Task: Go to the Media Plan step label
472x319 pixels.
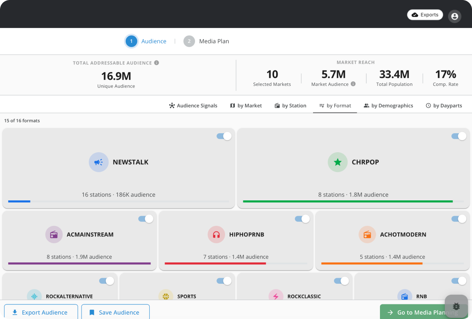Action: 214,41
